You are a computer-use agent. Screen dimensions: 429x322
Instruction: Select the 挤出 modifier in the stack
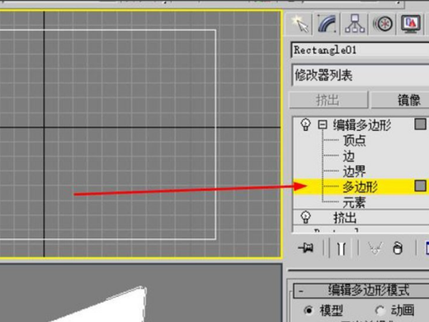click(x=345, y=218)
